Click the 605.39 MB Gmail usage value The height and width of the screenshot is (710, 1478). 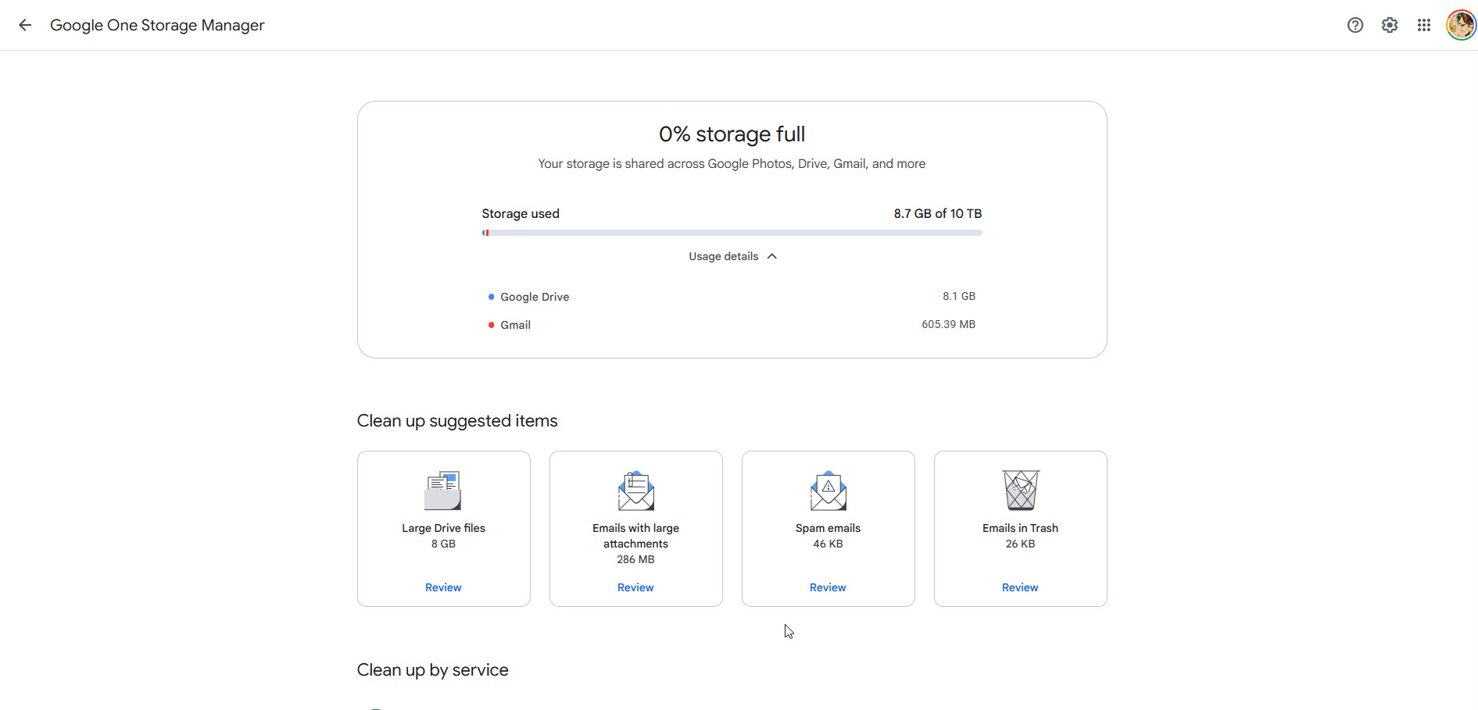(x=948, y=324)
